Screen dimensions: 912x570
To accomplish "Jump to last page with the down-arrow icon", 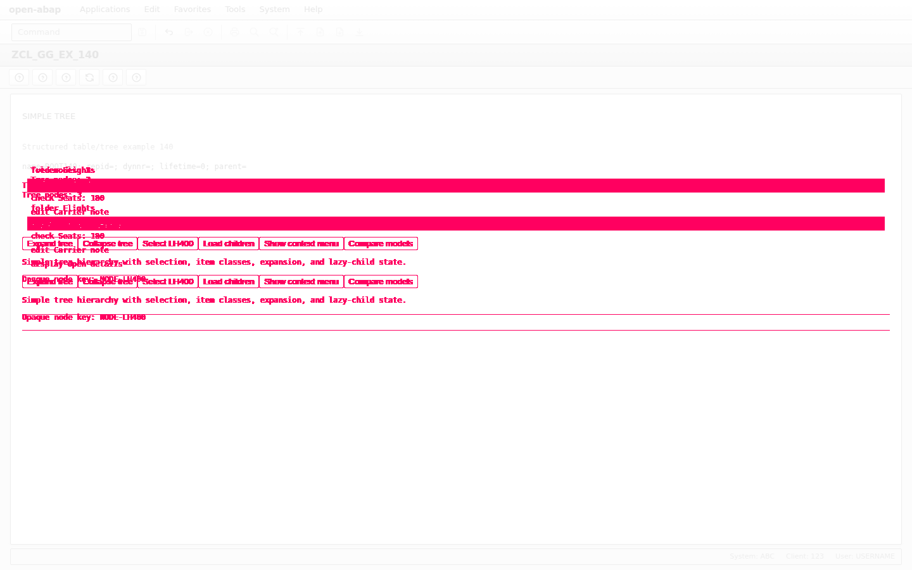I will point(360,32).
